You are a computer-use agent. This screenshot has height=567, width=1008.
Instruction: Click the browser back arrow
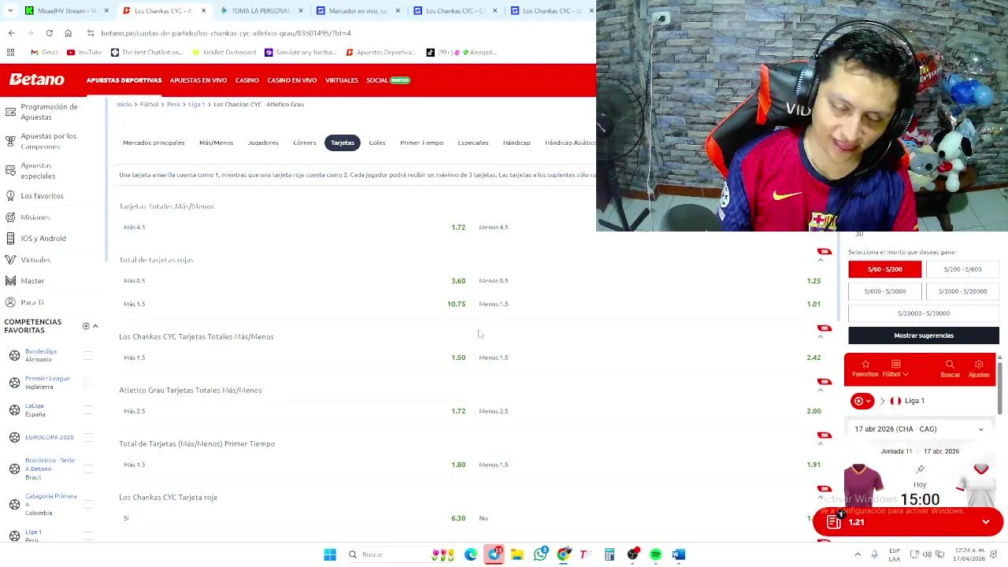tap(11, 33)
